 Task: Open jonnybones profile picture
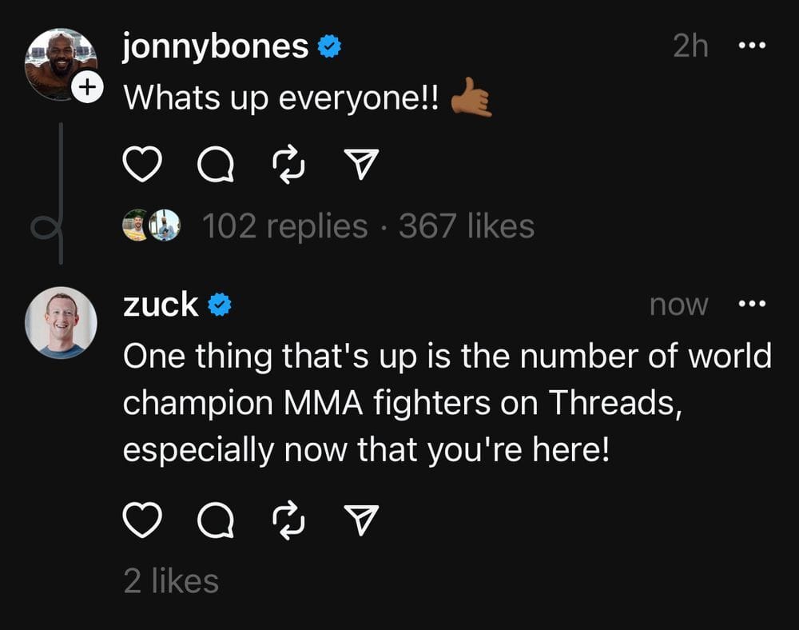[62, 64]
